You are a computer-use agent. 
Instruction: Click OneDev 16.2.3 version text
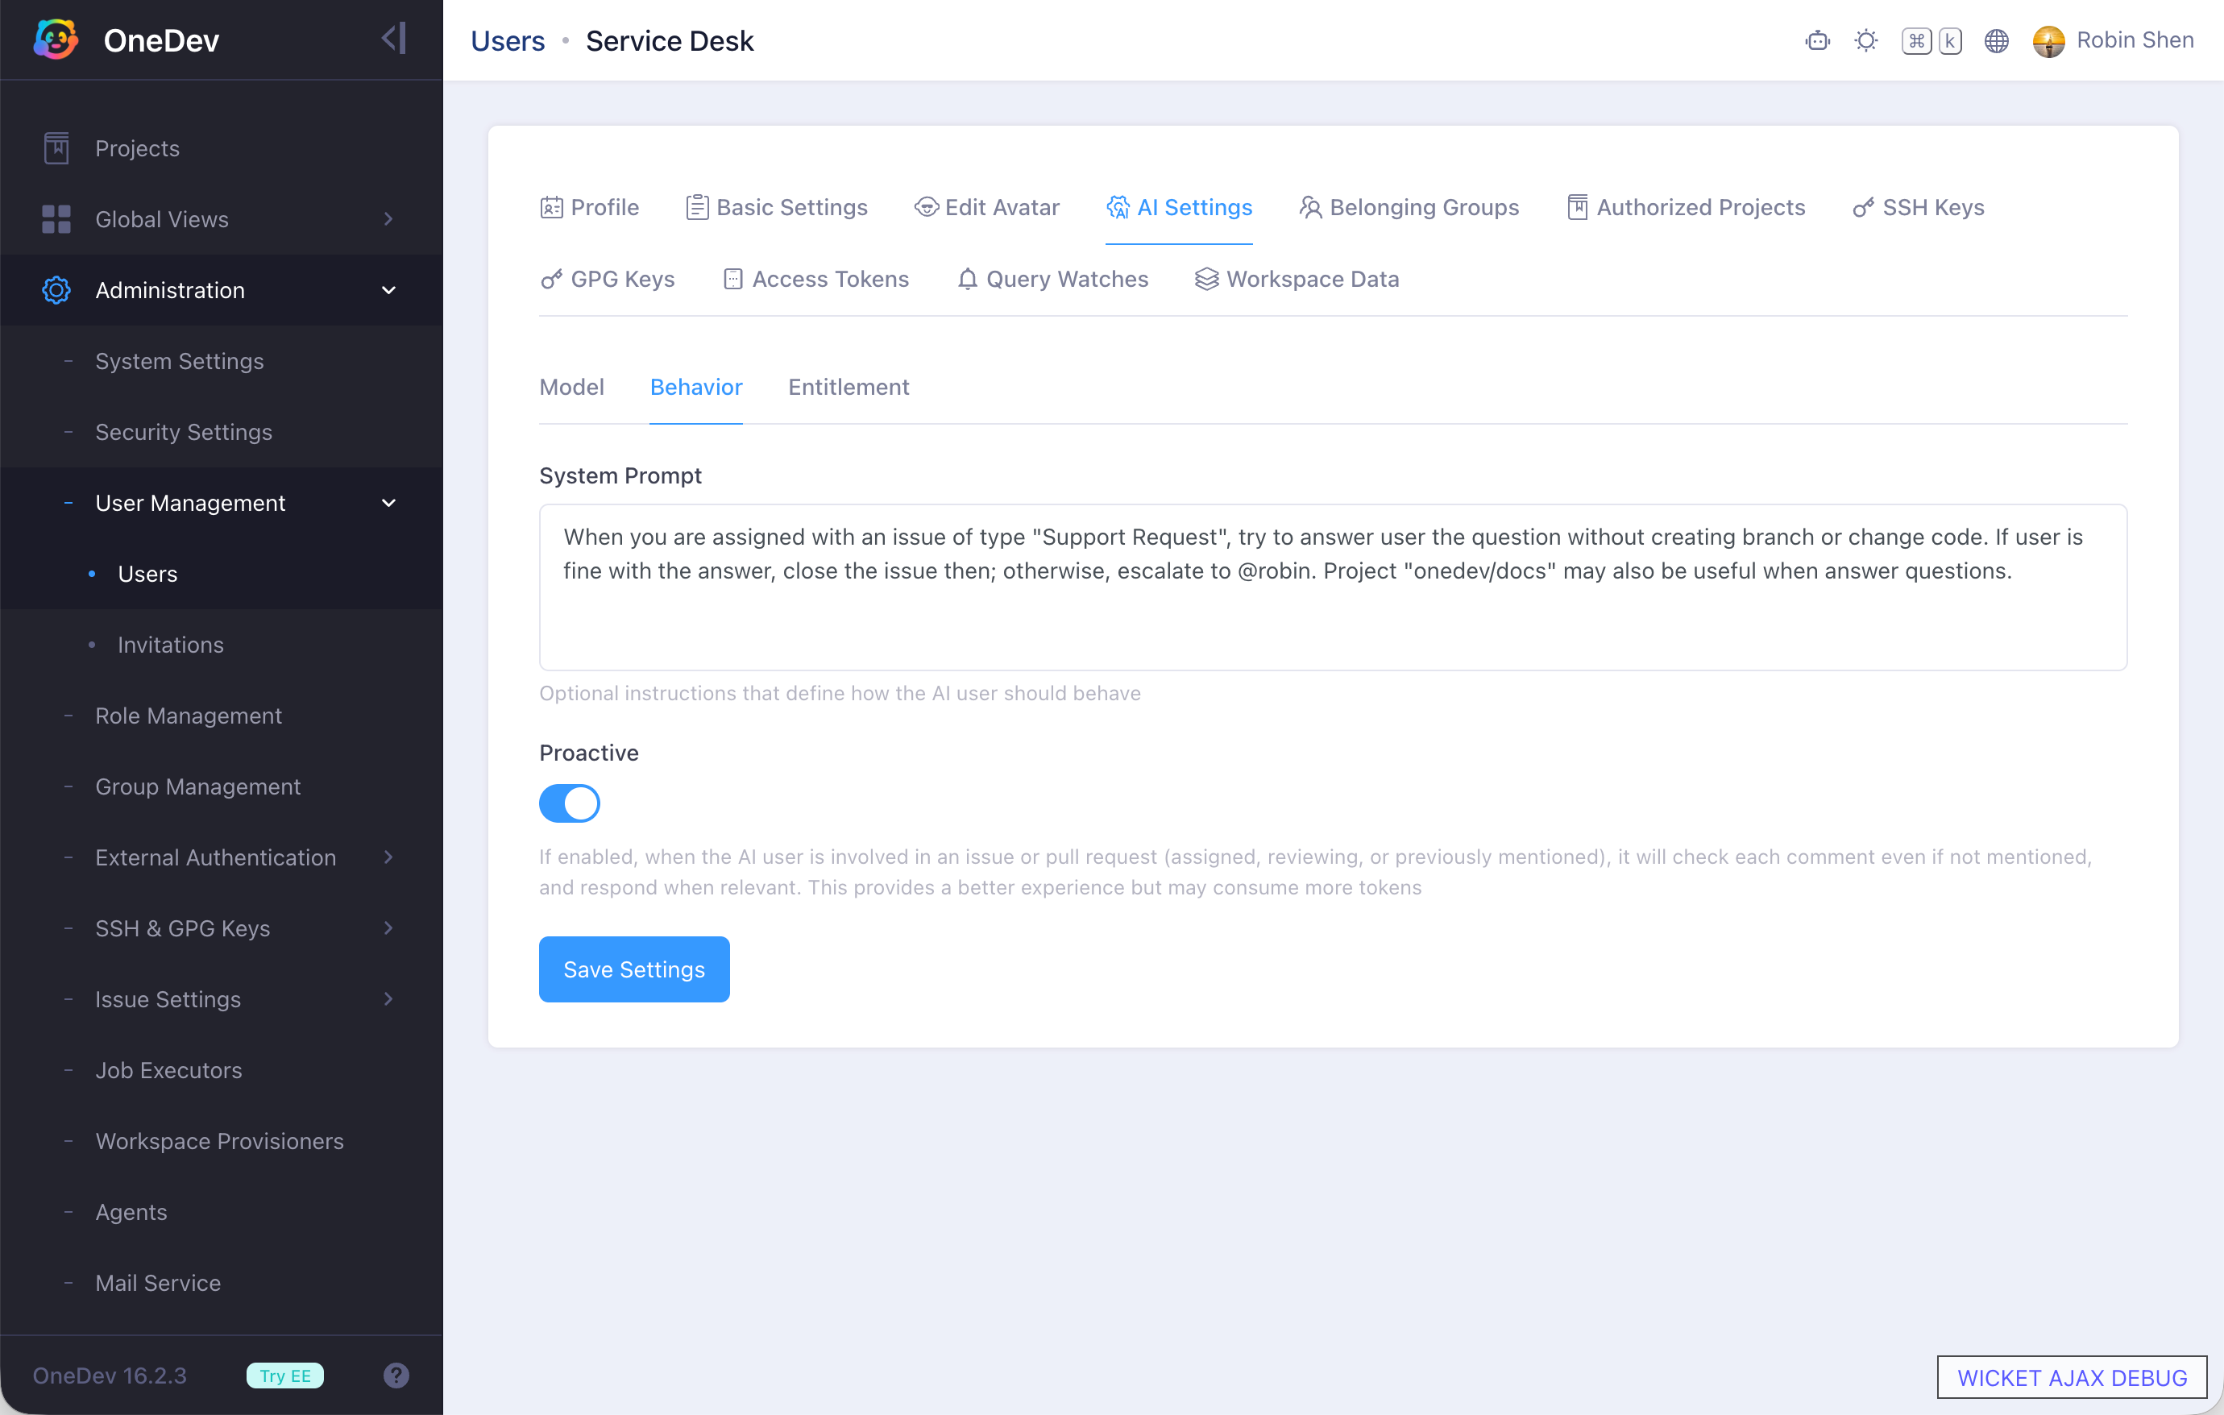point(110,1376)
